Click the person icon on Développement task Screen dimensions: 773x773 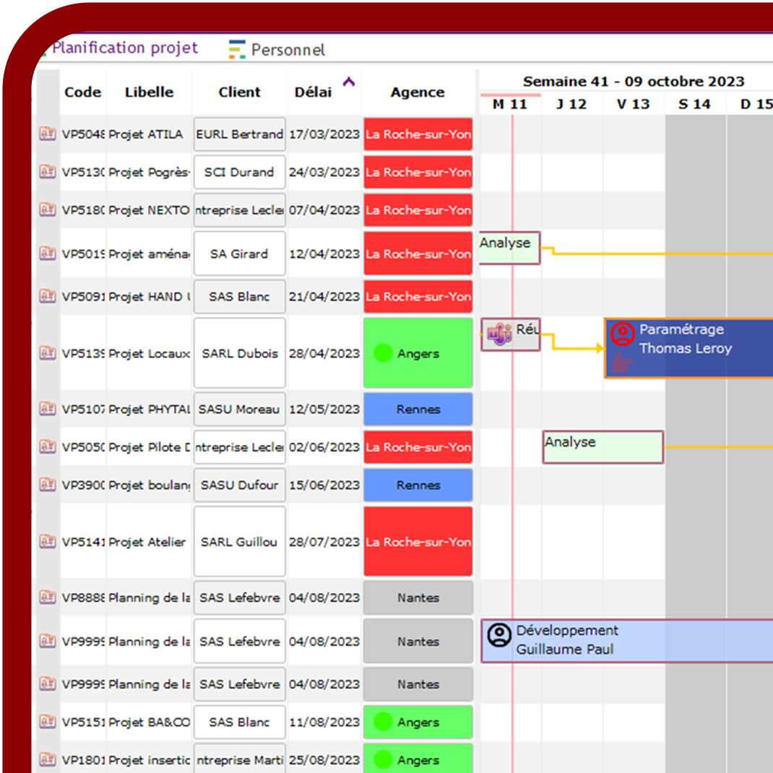(498, 635)
